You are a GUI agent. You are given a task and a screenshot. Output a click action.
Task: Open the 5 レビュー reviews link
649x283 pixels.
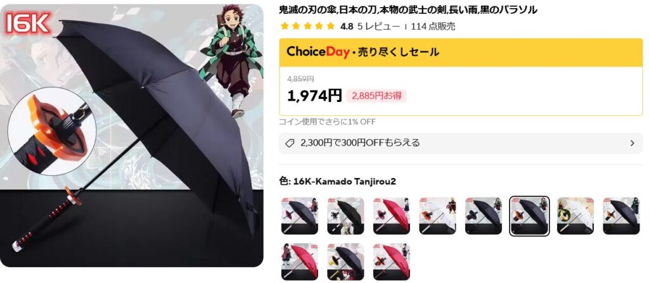point(379,27)
